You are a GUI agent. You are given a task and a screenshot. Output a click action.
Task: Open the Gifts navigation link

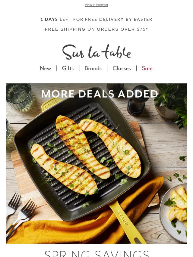(68, 68)
